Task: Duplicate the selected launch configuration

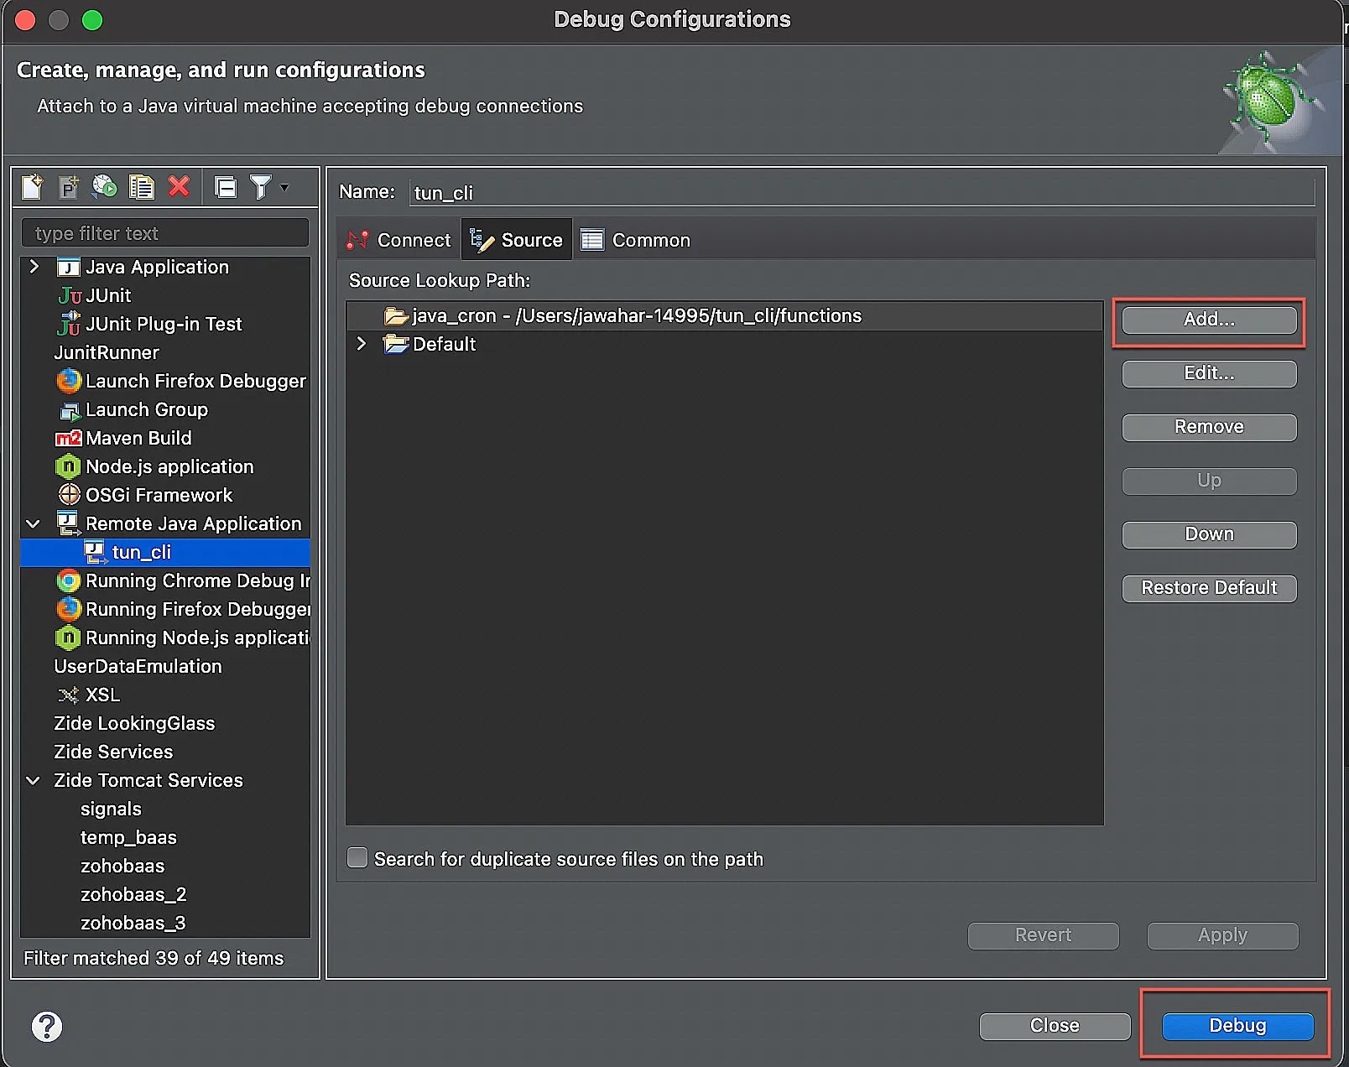Action: point(141,186)
